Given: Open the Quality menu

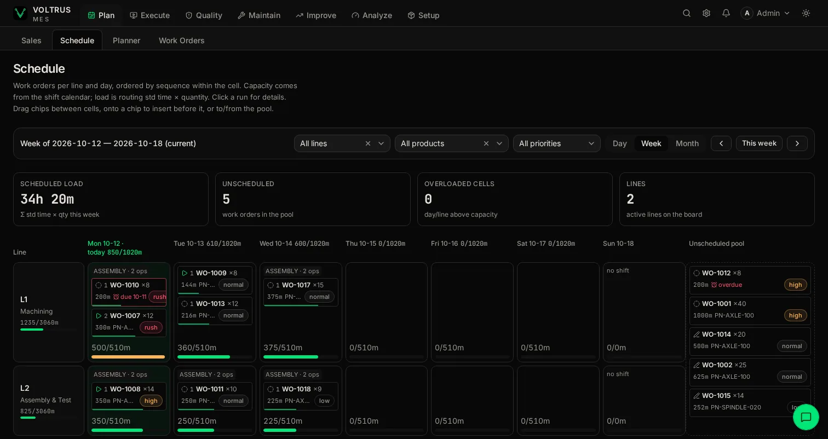Looking at the screenshot, I should [x=204, y=15].
